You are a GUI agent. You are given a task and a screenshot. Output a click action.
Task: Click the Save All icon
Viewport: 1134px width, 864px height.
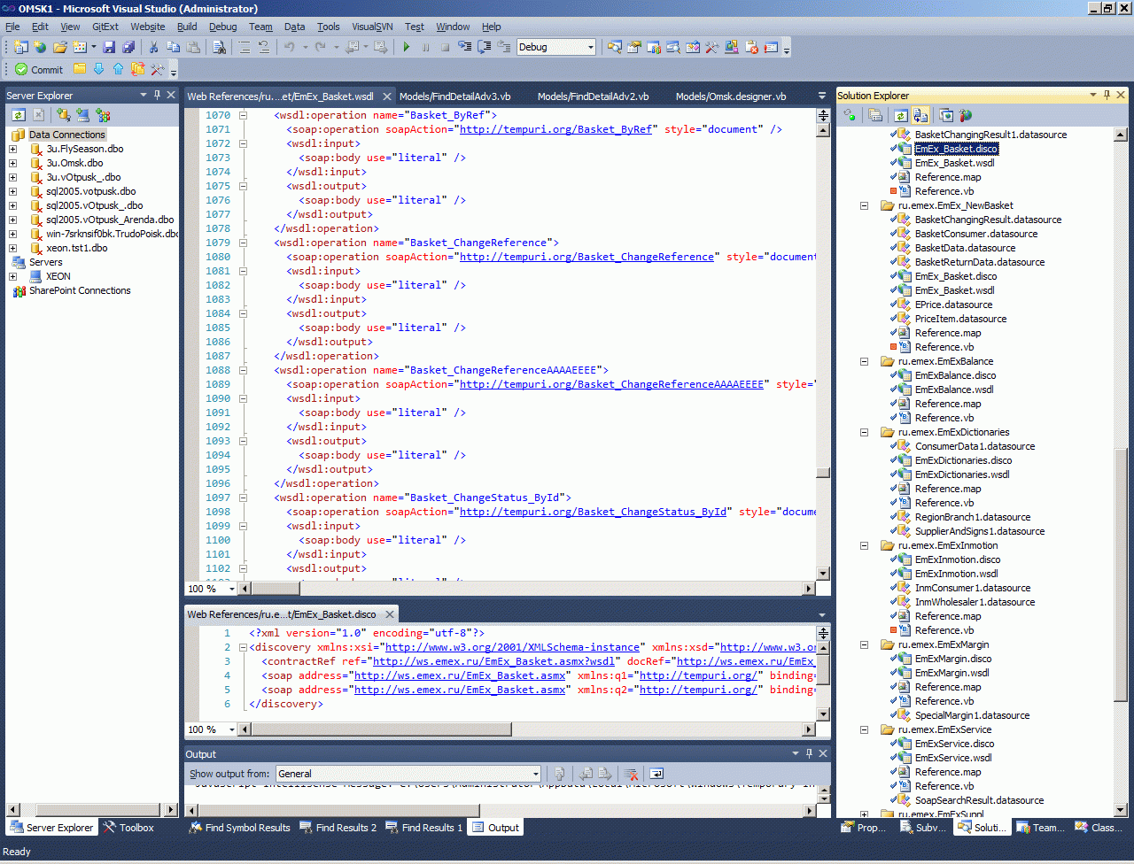(x=128, y=47)
